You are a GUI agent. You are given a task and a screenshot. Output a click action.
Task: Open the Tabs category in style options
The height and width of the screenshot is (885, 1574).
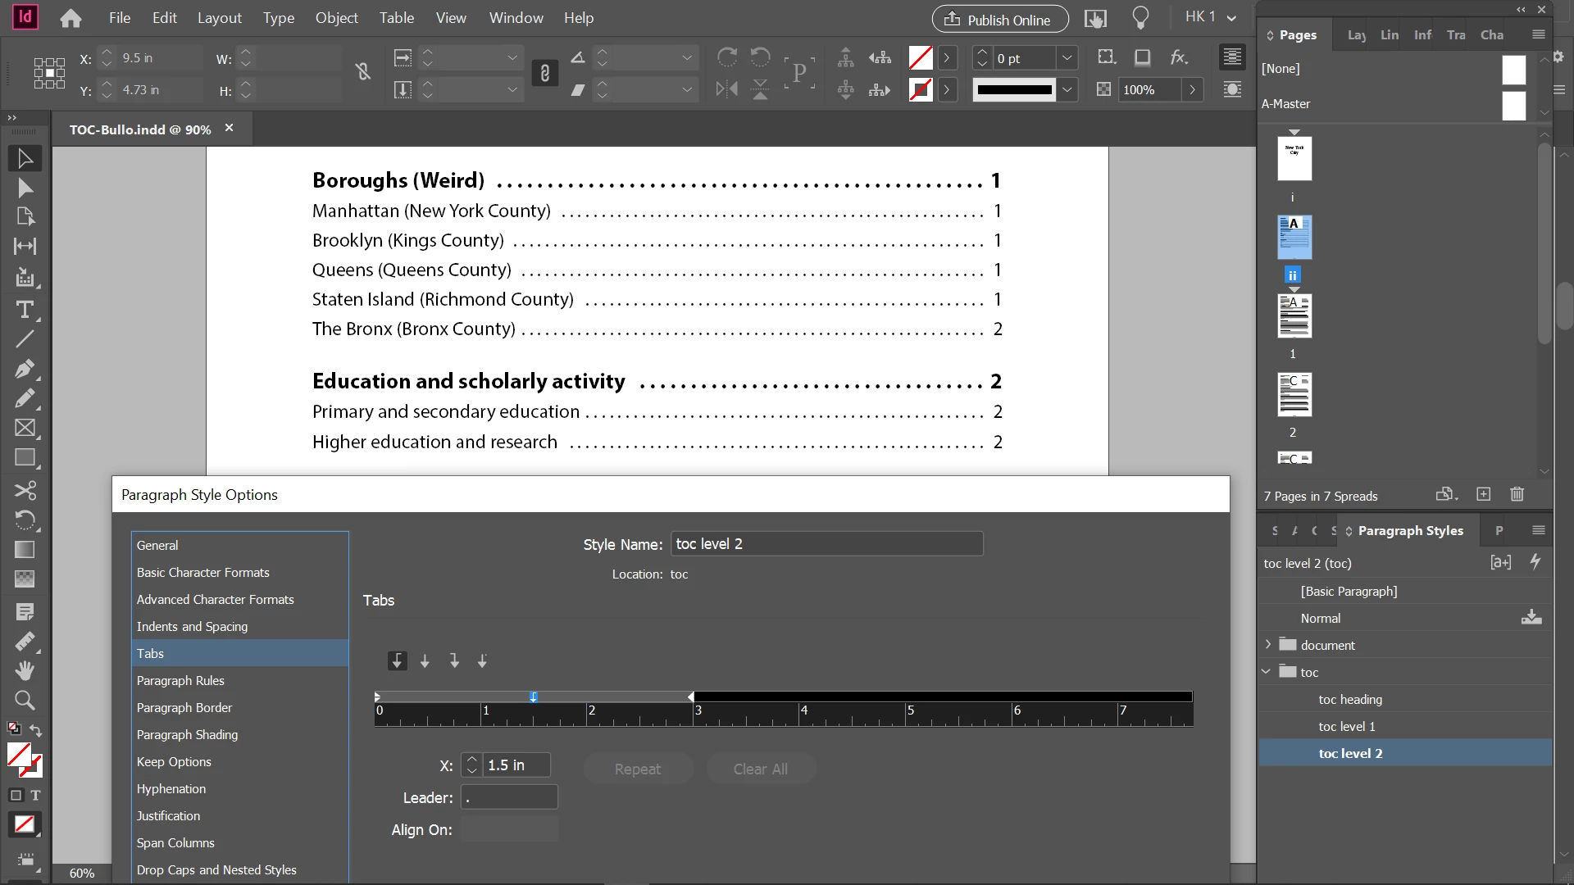tap(150, 653)
